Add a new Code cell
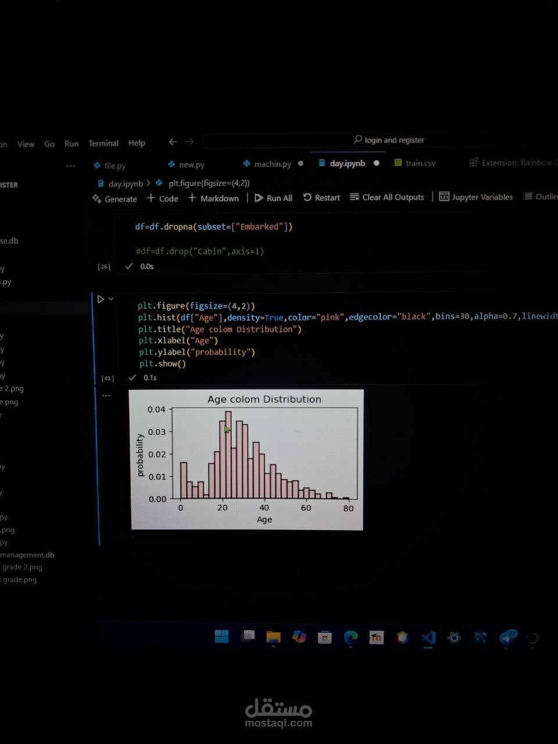The height and width of the screenshot is (744, 558). coord(162,198)
